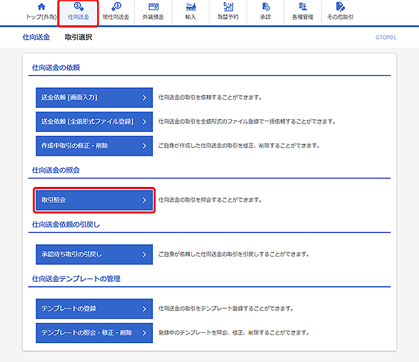Click the テンプレートの照会・修正・削除 button
Viewport: 419px width, 362px height.
(x=94, y=333)
